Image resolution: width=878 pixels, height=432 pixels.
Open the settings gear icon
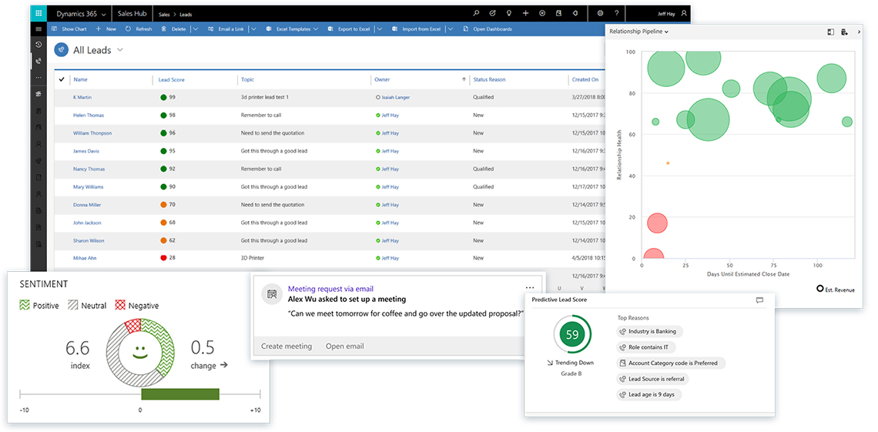[x=601, y=13]
